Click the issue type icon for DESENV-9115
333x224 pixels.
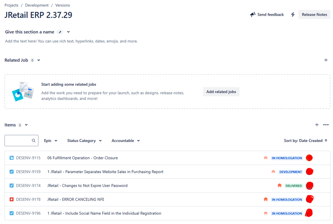point(11,158)
